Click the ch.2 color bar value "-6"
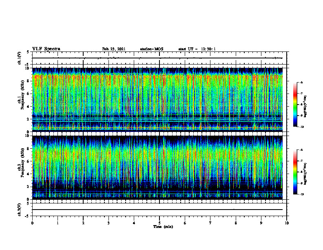Image resolution: width=323 pixels, height=250 pixels. [301, 150]
